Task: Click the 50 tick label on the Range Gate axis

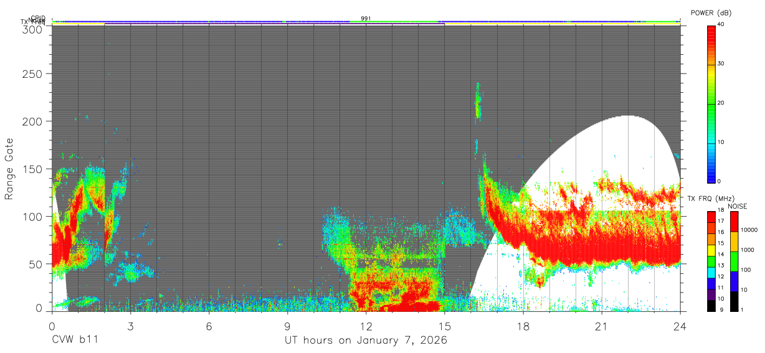Action: (36, 264)
